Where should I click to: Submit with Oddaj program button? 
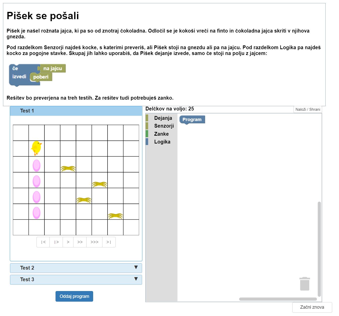tap(74, 296)
